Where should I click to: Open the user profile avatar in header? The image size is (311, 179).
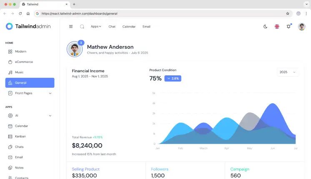302,27
